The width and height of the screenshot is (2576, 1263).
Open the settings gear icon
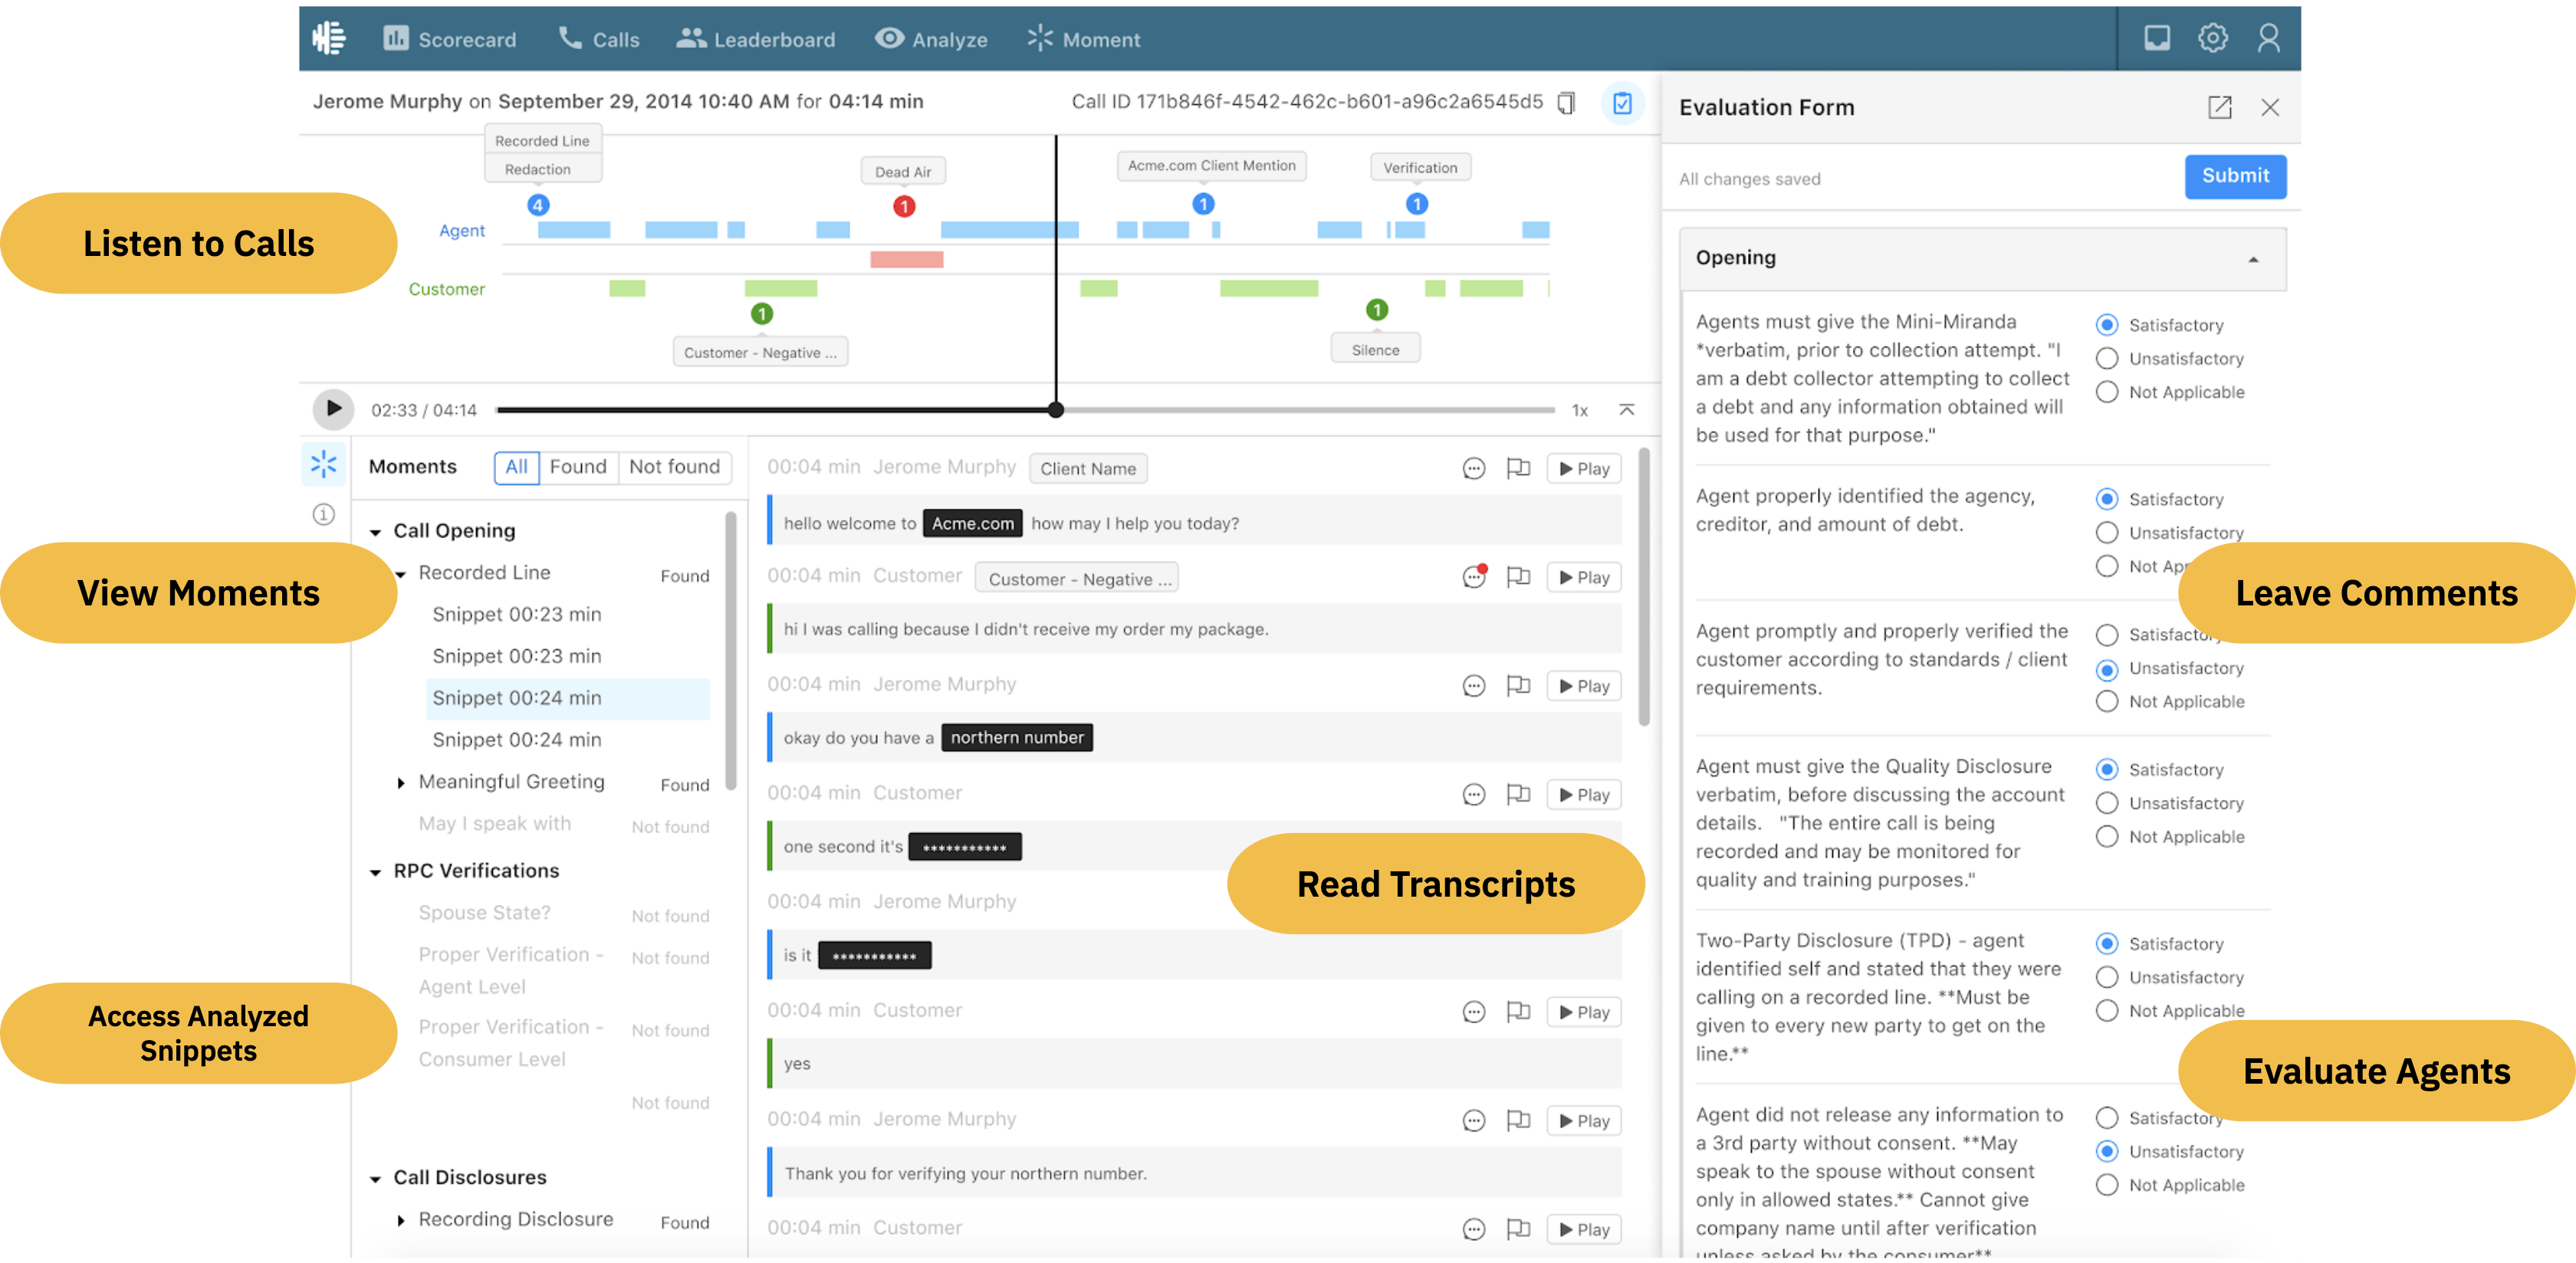click(x=2212, y=38)
